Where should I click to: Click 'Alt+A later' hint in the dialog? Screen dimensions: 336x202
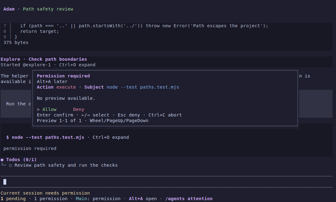52,81
